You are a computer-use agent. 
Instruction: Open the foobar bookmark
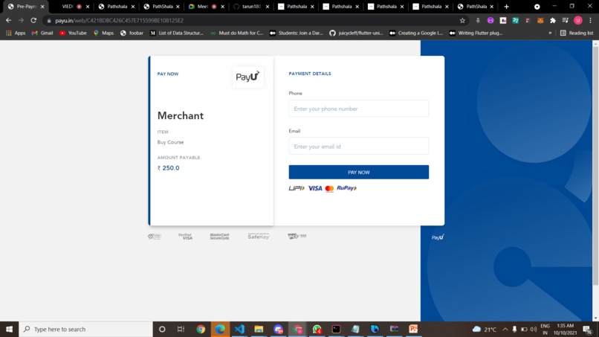[x=132, y=33]
